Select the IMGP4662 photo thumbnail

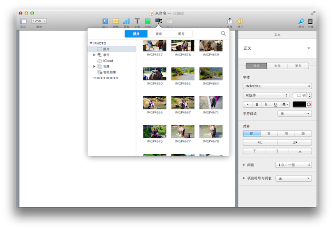(x=183, y=74)
